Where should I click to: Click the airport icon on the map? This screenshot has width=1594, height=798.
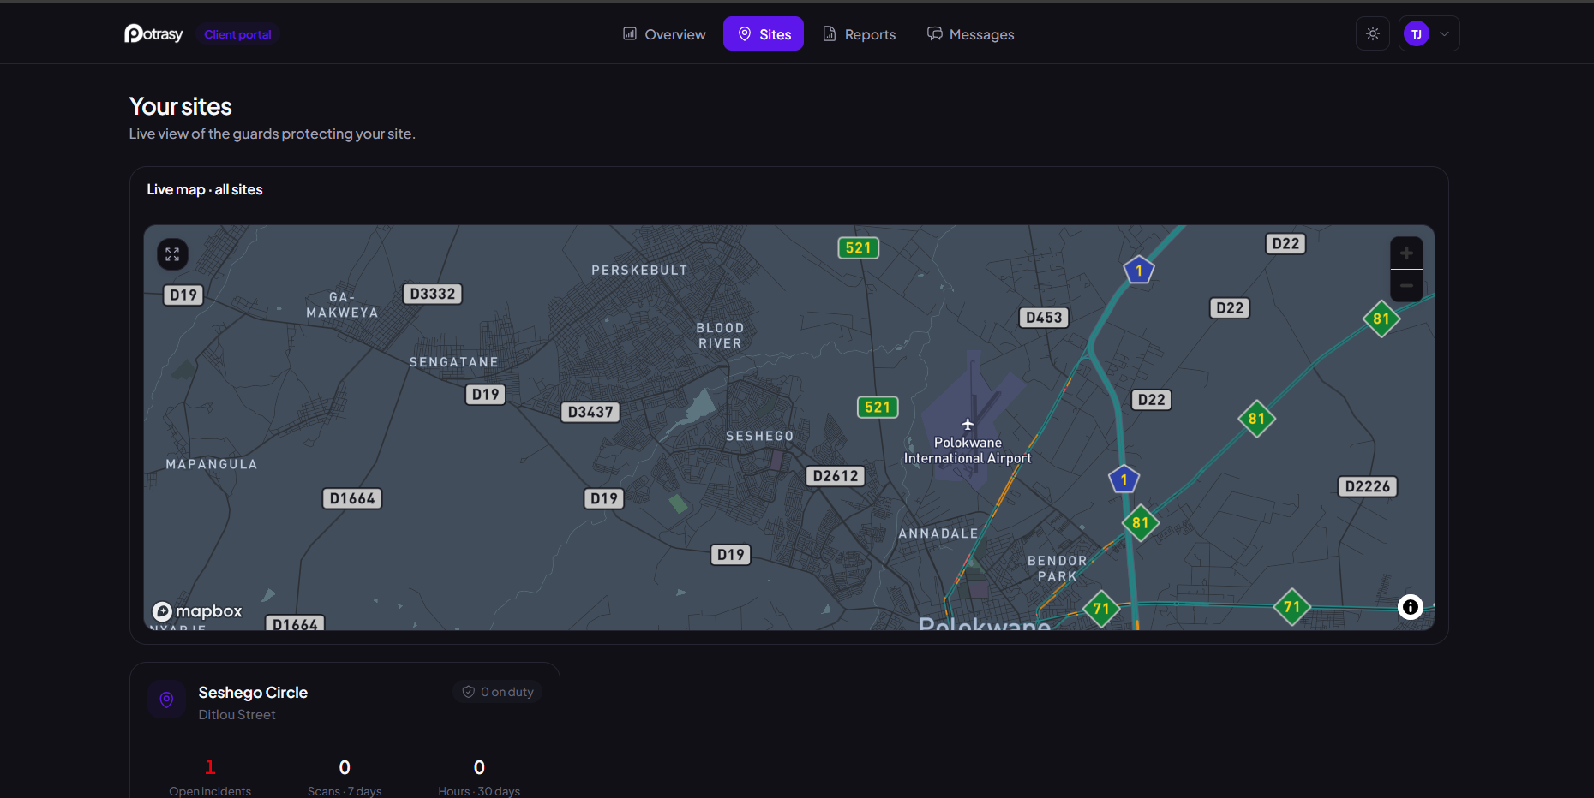[x=968, y=425]
